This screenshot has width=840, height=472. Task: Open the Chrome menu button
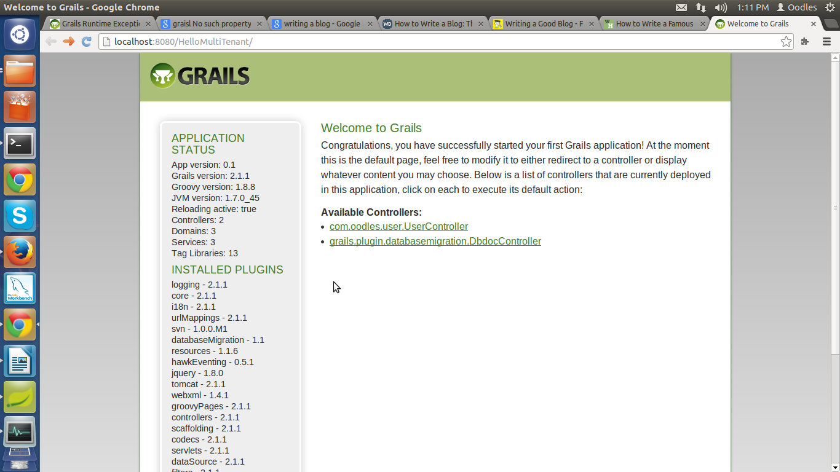point(826,42)
